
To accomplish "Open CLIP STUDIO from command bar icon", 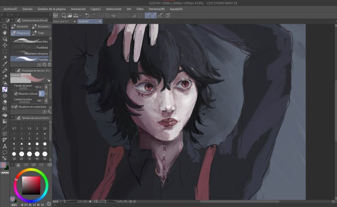I will 56,15.
